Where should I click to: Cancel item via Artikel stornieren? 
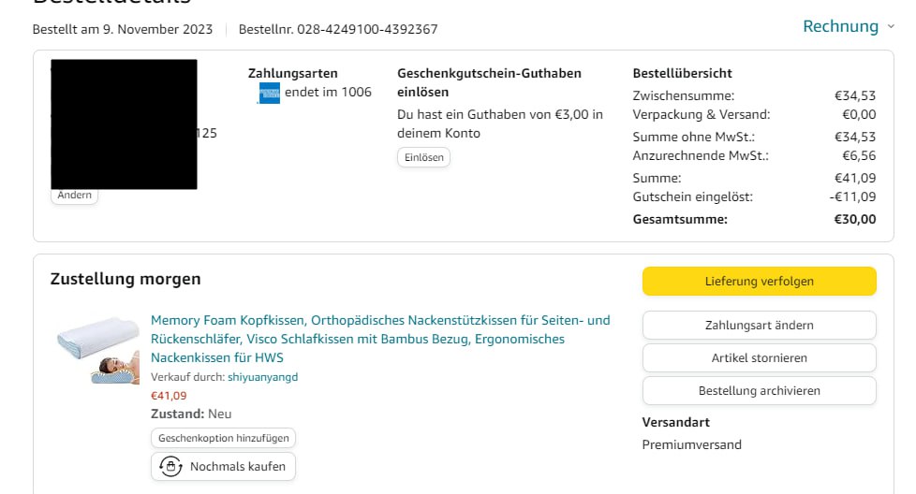pos(759,358)
